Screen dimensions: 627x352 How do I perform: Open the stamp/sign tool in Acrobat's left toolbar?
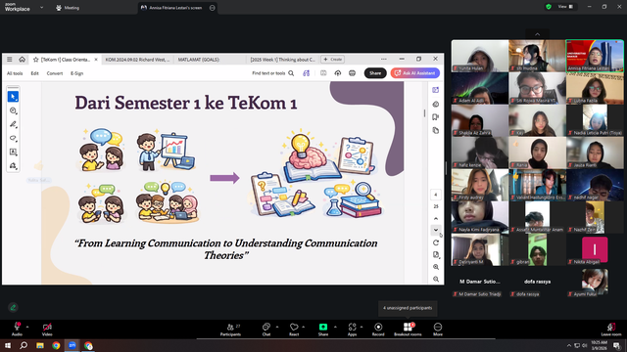click(13, 165)
